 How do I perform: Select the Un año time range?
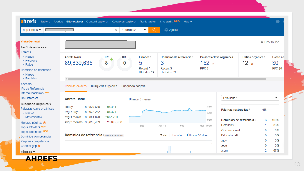(x=177, y=135)
